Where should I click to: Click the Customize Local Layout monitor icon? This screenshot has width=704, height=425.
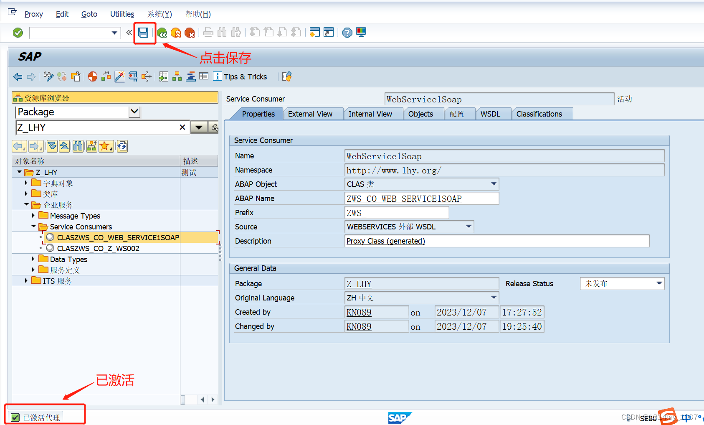pos(361,33)
